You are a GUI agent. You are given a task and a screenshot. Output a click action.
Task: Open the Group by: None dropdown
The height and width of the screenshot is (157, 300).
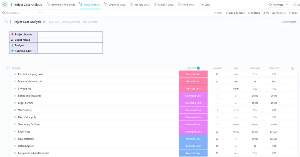pyautogui.click(x=235, y=13)
